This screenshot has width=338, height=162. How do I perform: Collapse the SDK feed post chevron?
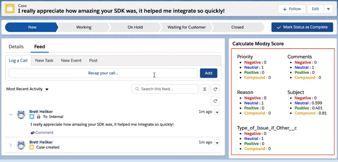pyautogui.click(x=11, y=114)
